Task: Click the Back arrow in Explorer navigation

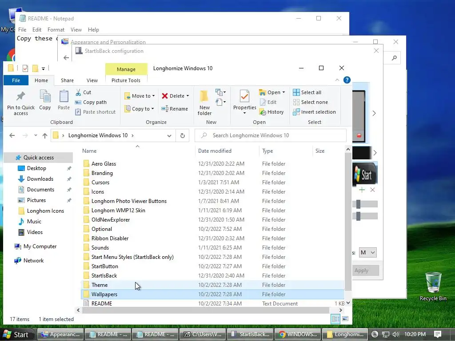Action: click(x=12, y=135)
